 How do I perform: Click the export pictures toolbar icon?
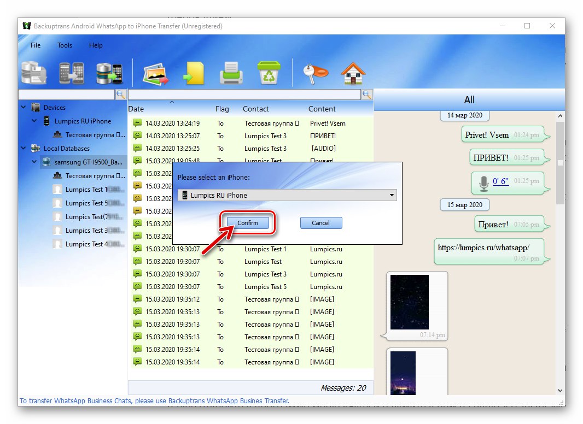(x=155, y=73)
